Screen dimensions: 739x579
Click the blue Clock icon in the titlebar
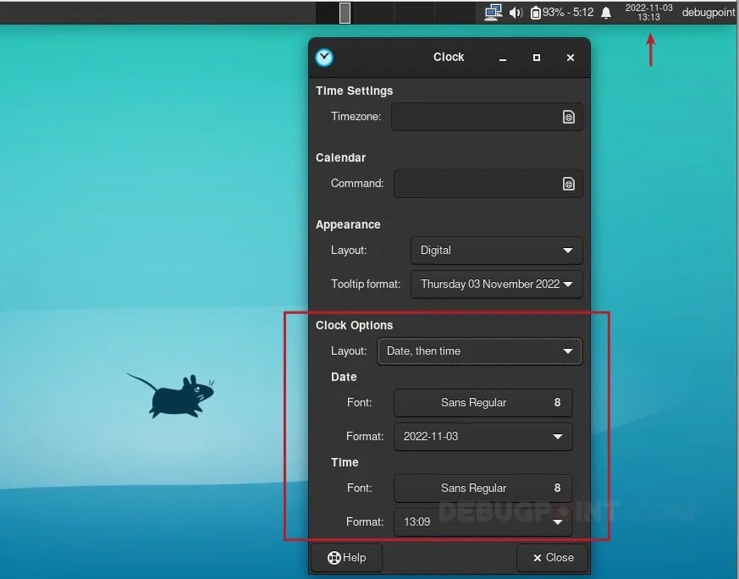pos(324,58)
